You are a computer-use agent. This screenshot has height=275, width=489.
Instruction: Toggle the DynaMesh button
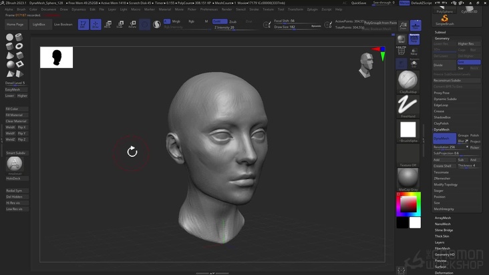(445, 138)
